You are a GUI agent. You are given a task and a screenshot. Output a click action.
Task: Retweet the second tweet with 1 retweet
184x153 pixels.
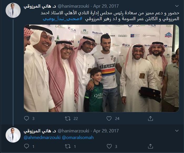68,146
